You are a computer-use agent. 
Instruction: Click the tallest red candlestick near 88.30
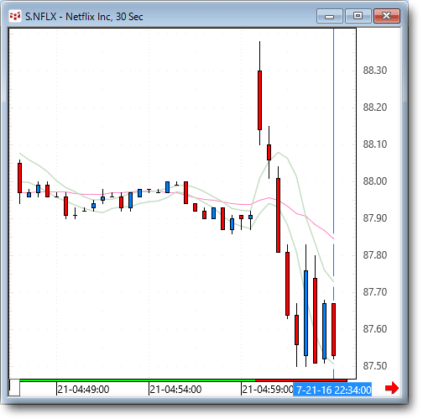click(259, 100)
